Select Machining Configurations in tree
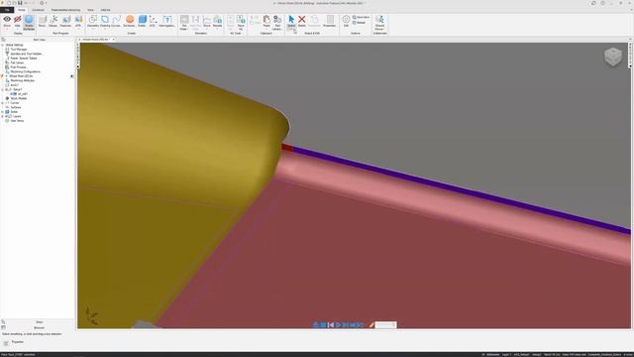Image resolution: width=634 pixels, height=357 pixels. pos(26,71)
